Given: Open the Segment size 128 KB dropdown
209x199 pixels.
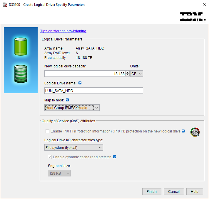Looking at the screenshot, I should click(59, 174).
